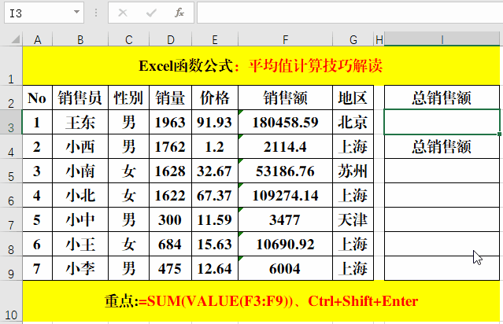The image size is (503, 324).
Task: Select row 9 header
Action: click(x=11, y=268)
